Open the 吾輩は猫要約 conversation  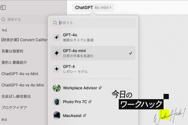(12, 51)
